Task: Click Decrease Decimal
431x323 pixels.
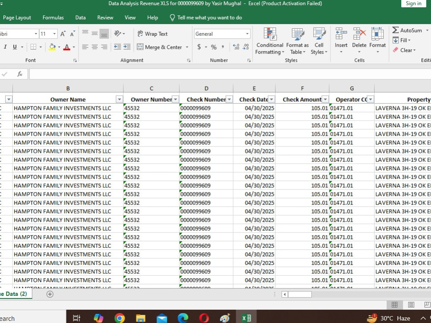Action: tap(246, 47)
